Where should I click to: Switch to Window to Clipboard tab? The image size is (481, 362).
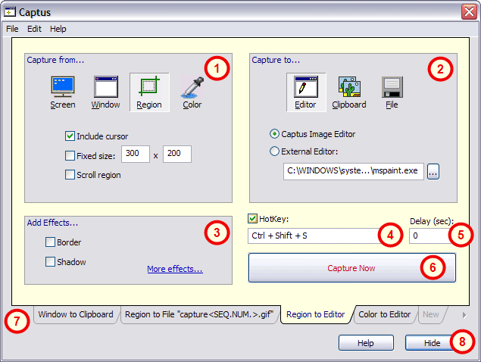click(x=76, y=314)
